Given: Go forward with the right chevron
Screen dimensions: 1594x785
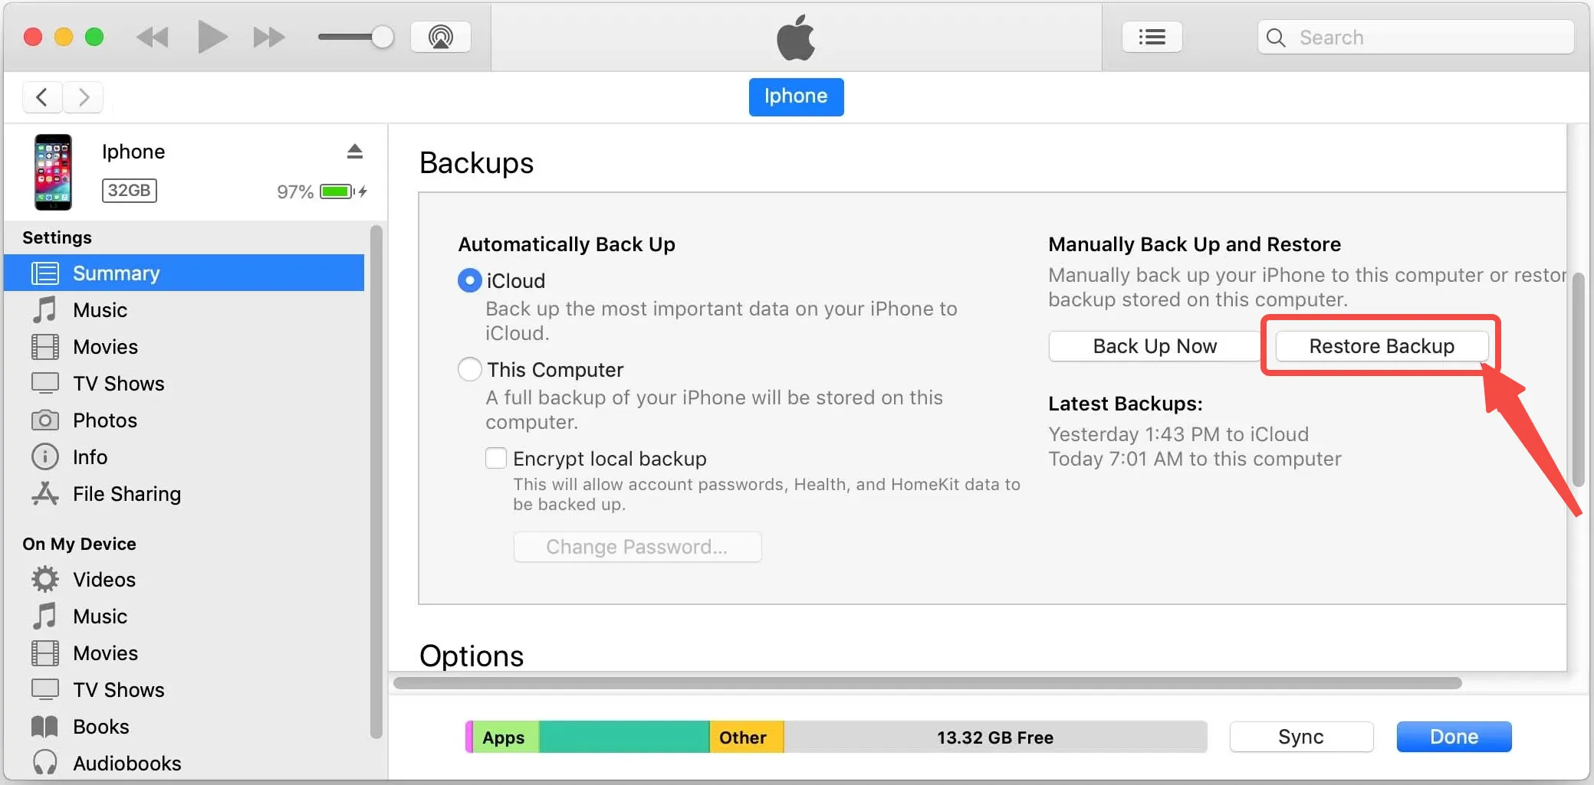Looking at the screenshot, I should pos(84,97).
